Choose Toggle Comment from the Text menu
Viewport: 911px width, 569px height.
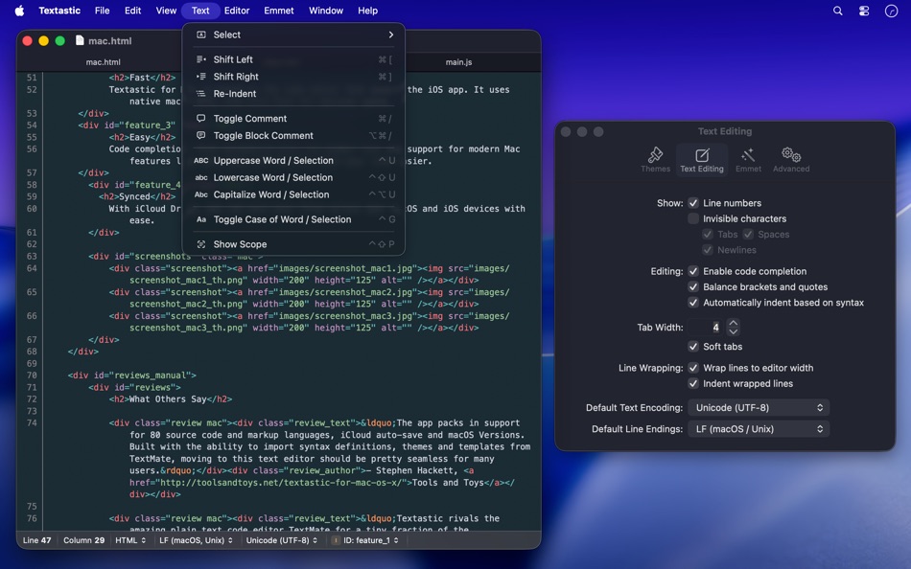coord(251,118)
